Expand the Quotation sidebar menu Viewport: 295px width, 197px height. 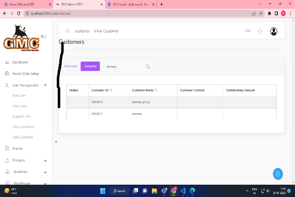[x=45, y=171]
